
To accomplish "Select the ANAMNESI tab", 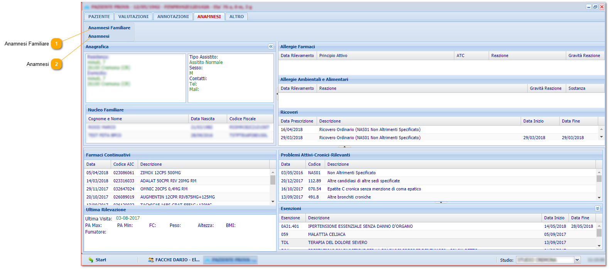I will (209, 17).
